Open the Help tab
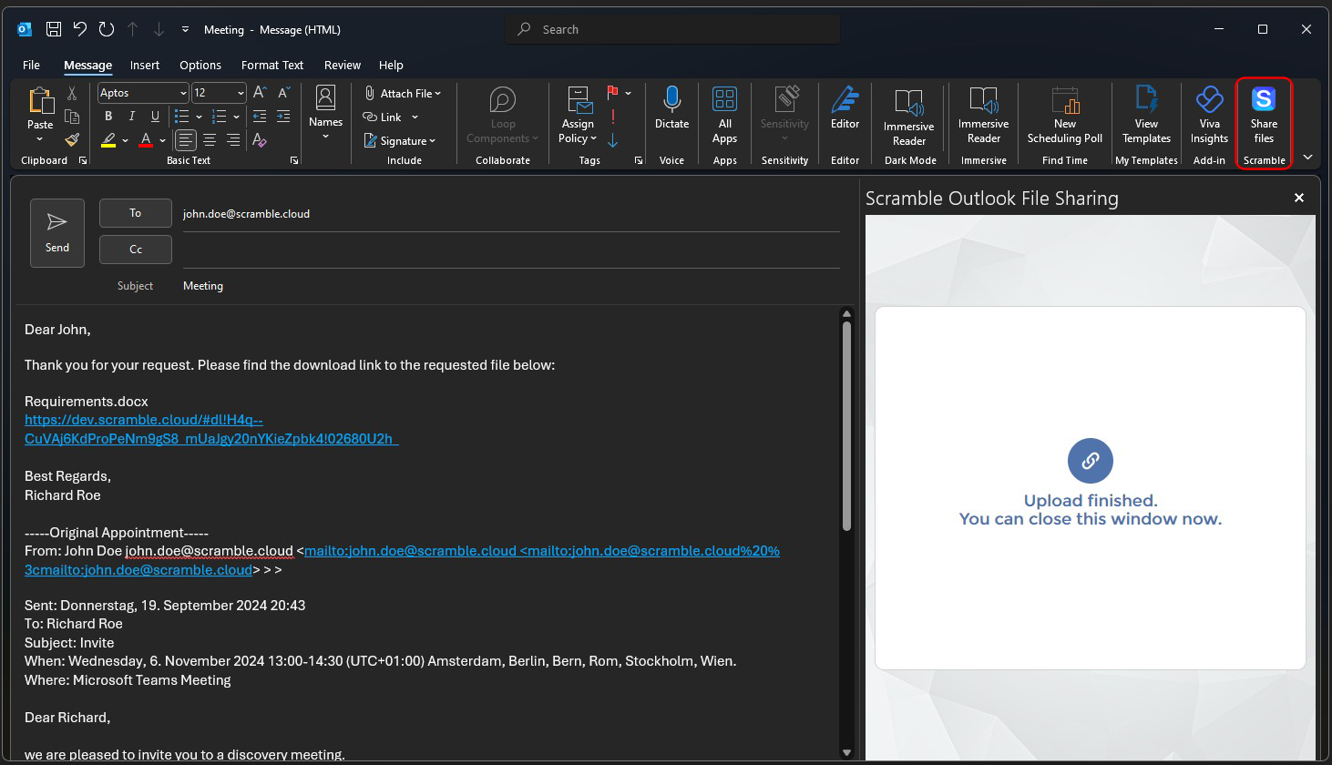The height and width of the screenshot is (765, 1332). coord(391,66)
